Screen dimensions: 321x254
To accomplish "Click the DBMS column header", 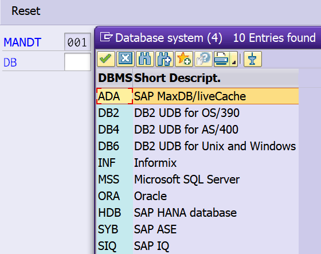I will (x=115, y=78).
